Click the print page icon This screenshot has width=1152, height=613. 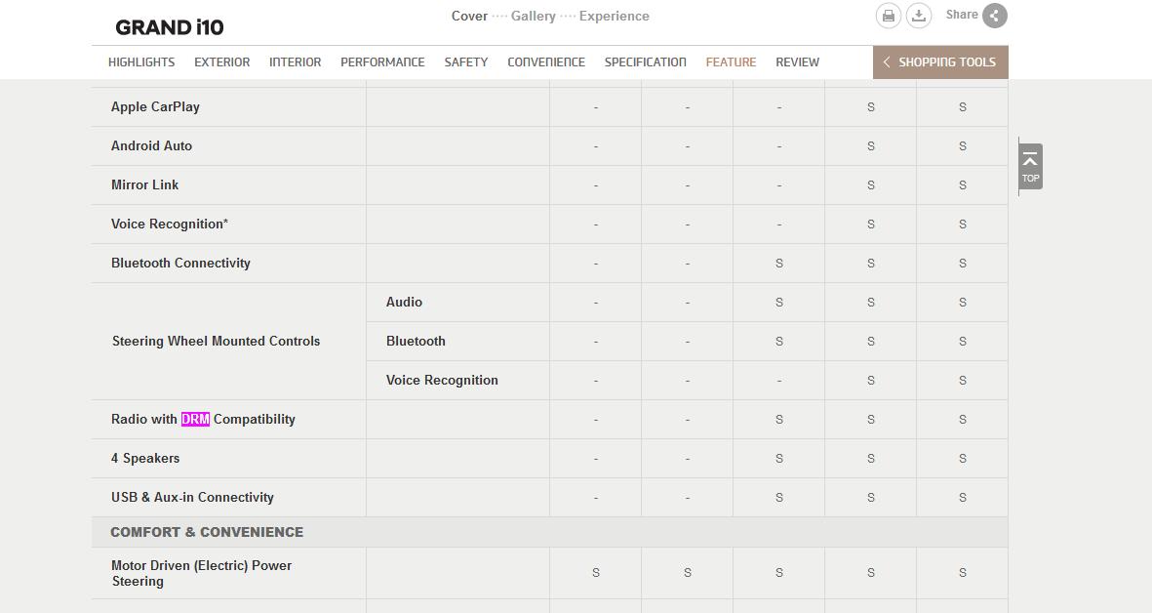tap(889, 16)
